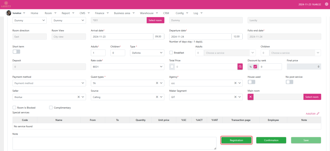This screenshot has height=151, width=330.
Task: Clear the Main room with X icon
Action: point(251,97)
